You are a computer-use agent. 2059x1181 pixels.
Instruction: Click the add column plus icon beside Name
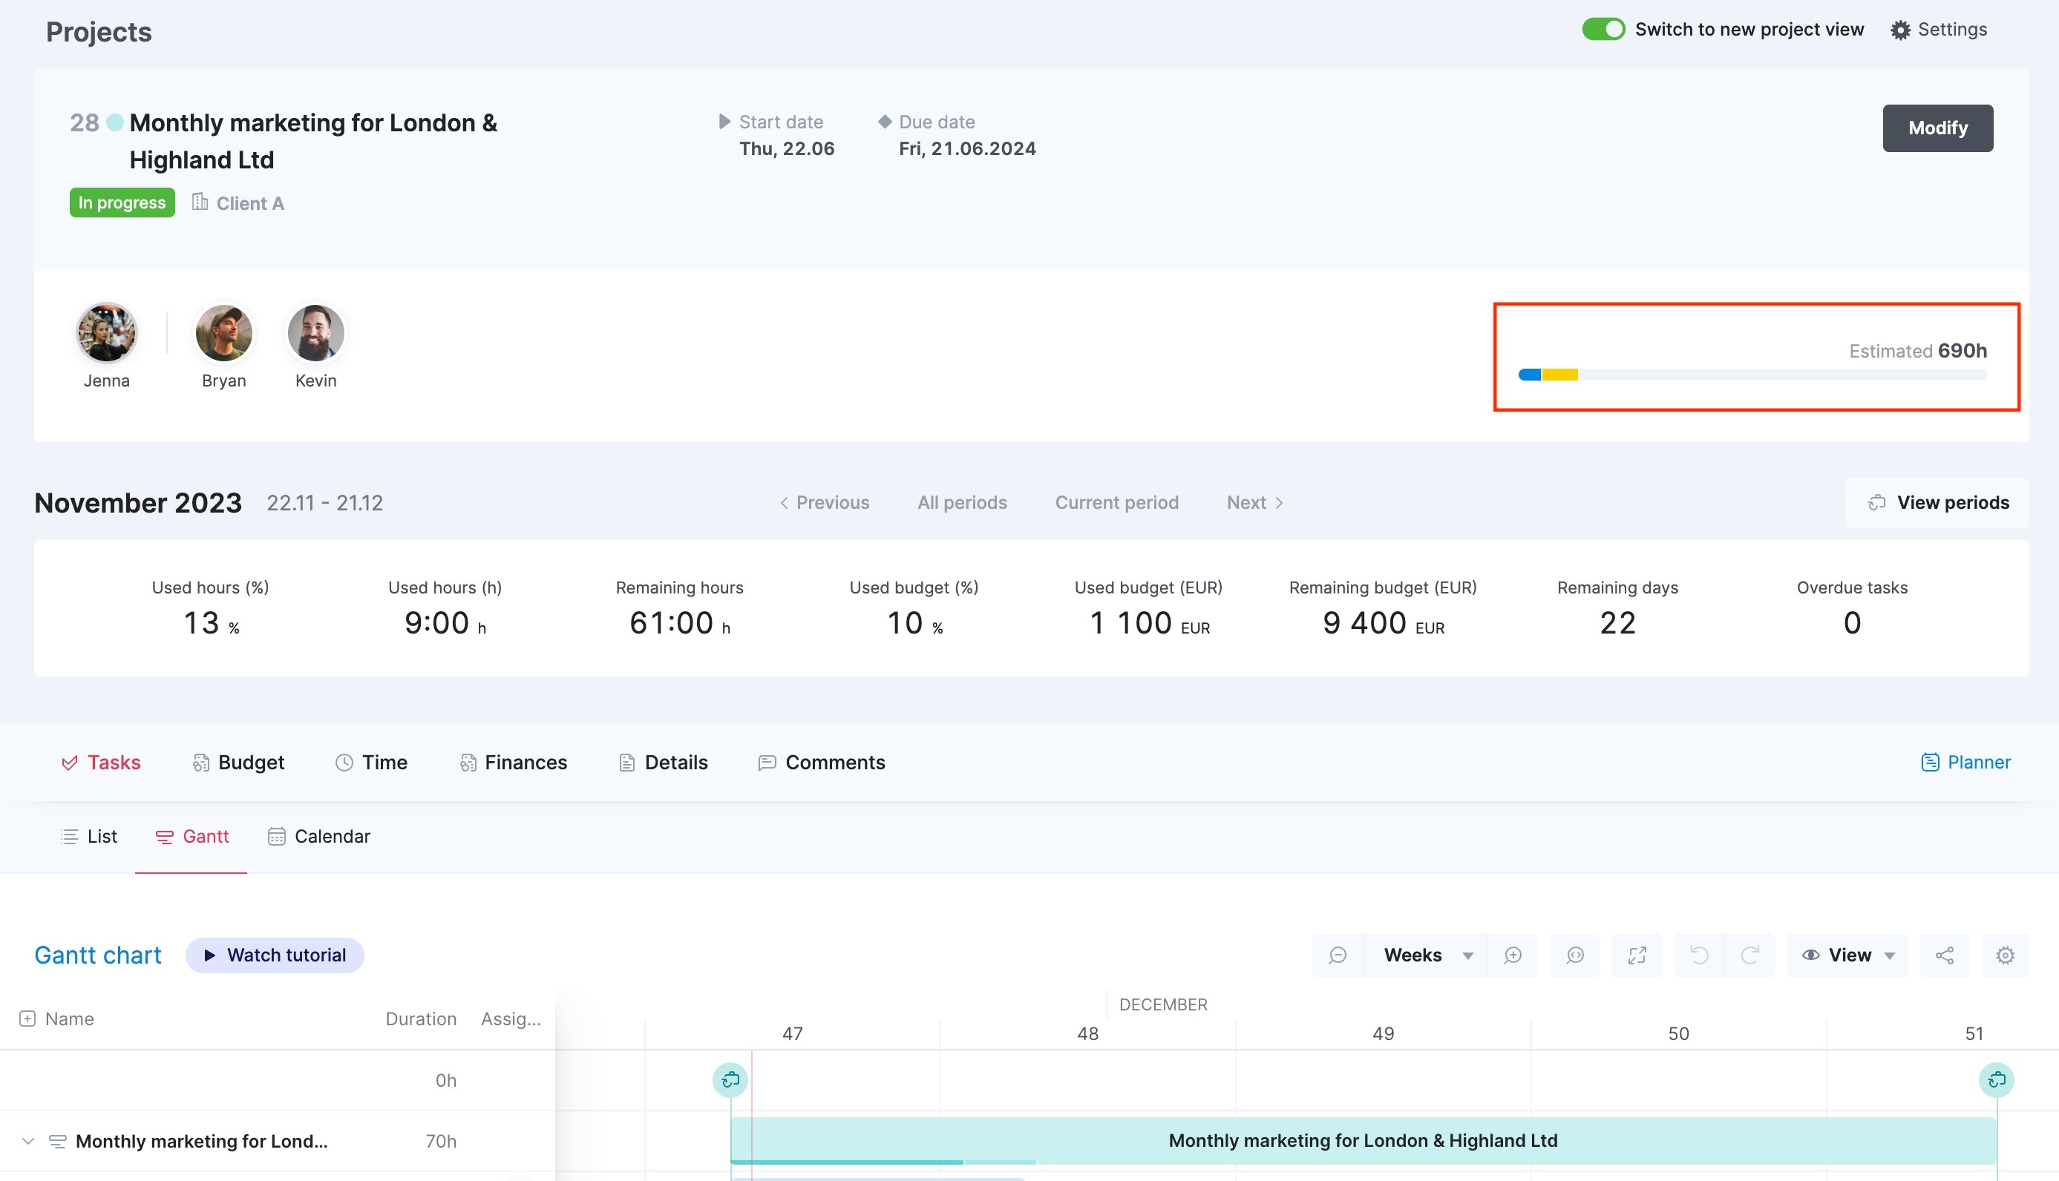pyautogui.click(x=27, y=1019)
